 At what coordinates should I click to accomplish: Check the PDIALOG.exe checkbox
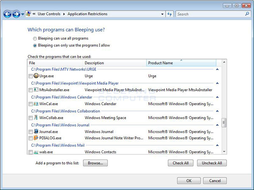(30, 138)
